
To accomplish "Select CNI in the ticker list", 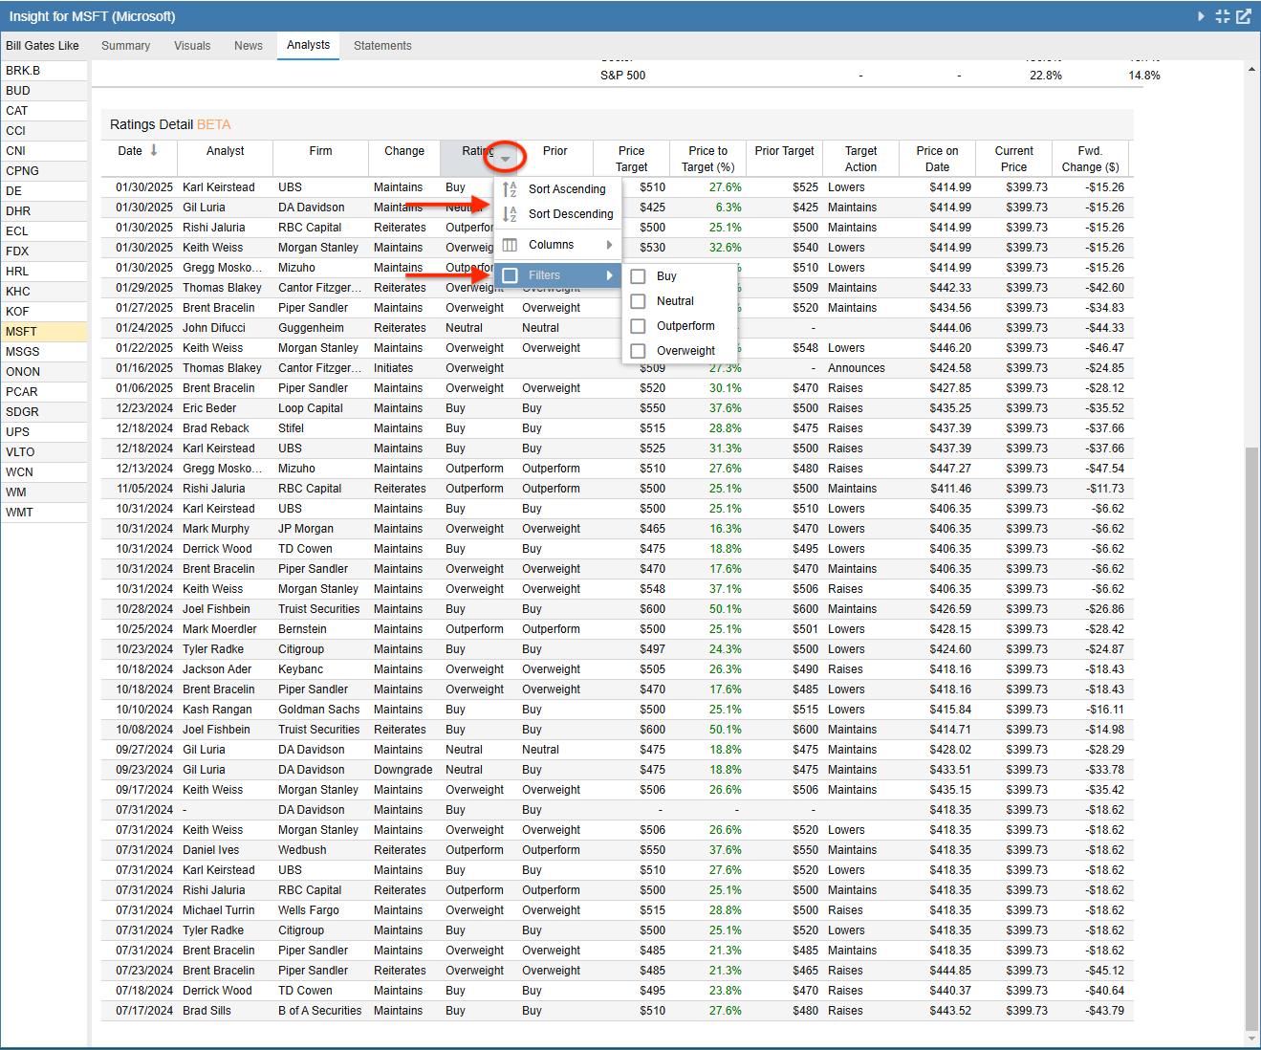I will (44, 151).
